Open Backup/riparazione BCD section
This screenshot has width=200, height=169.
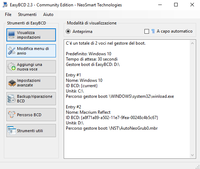(x=31, y=98)
